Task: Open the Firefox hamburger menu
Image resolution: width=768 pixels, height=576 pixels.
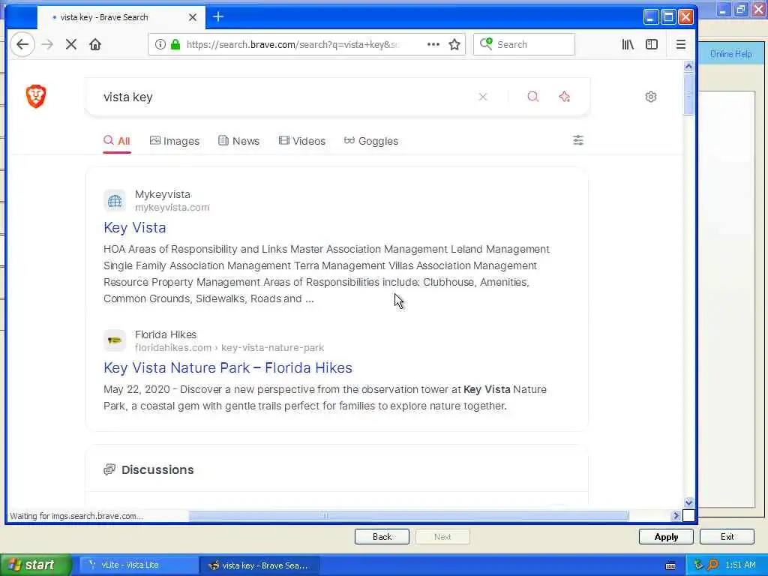Action: coord(681,44)
